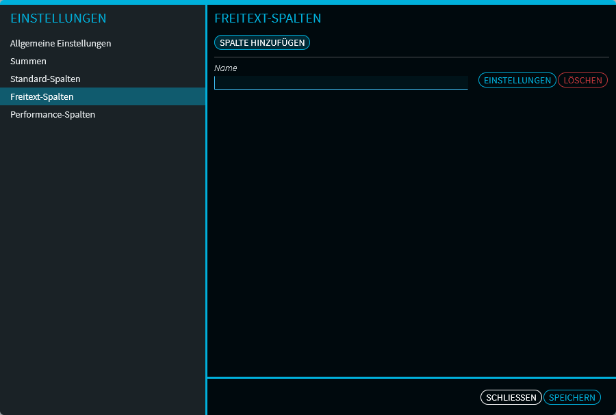The image size is (616, 415).
Task: Click the FREITEXT-SPALTEN panel heading
Action: [268, 18]
